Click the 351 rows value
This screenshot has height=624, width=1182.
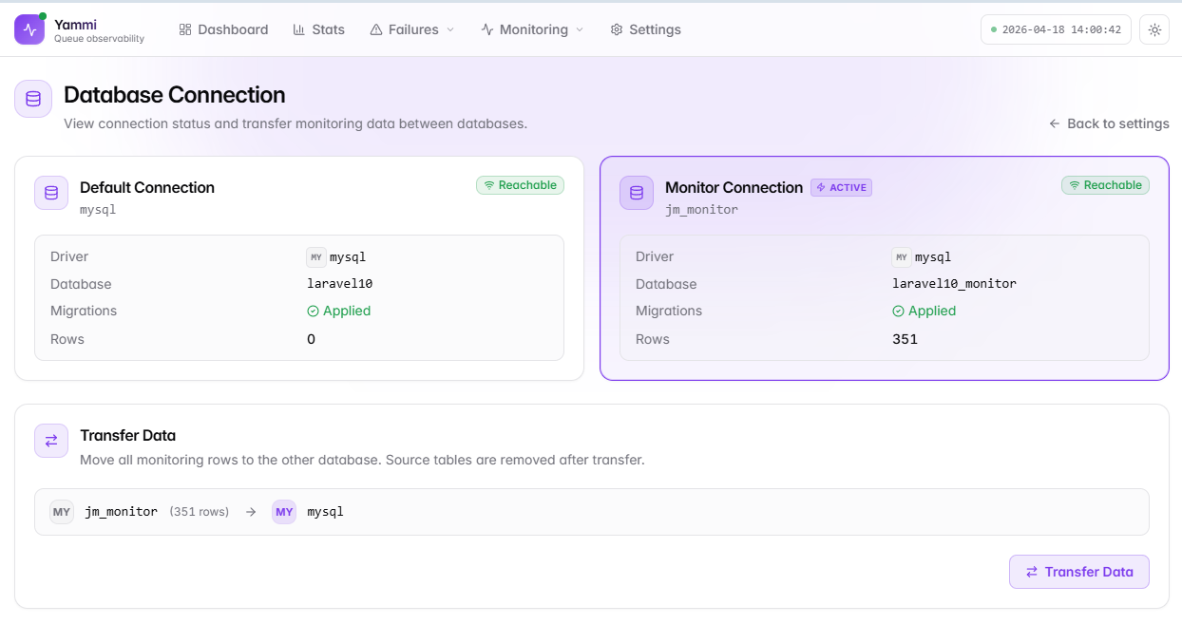905,339
